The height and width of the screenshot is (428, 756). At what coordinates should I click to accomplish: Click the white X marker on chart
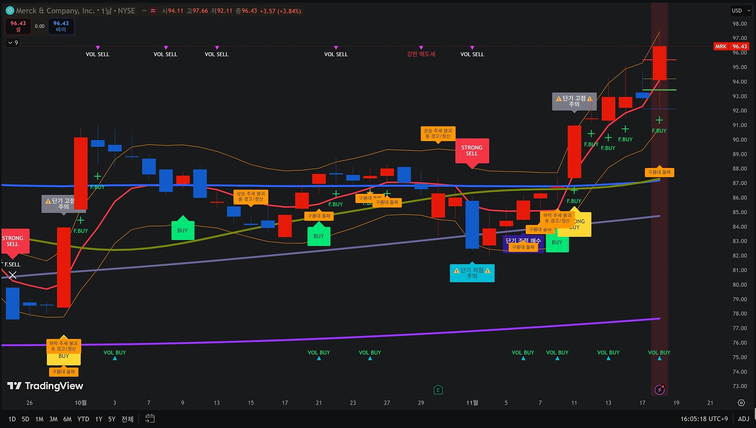pyautogui.click(x=13, y=275)
